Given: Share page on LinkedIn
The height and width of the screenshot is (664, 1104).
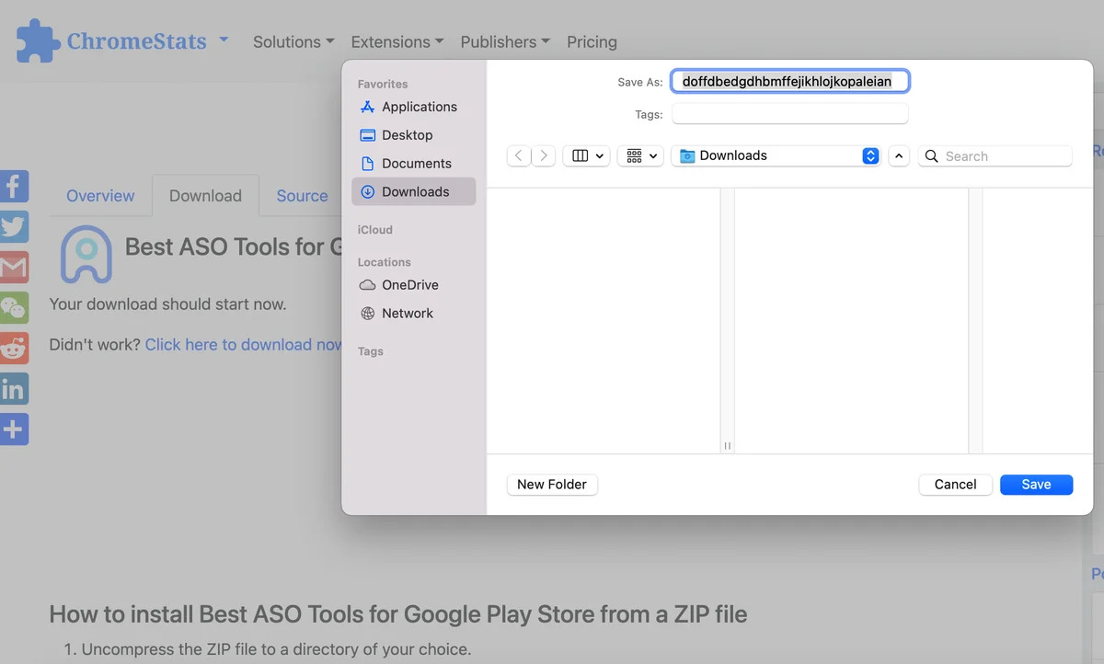Looking at the screenshot, I should coord(14,389).
